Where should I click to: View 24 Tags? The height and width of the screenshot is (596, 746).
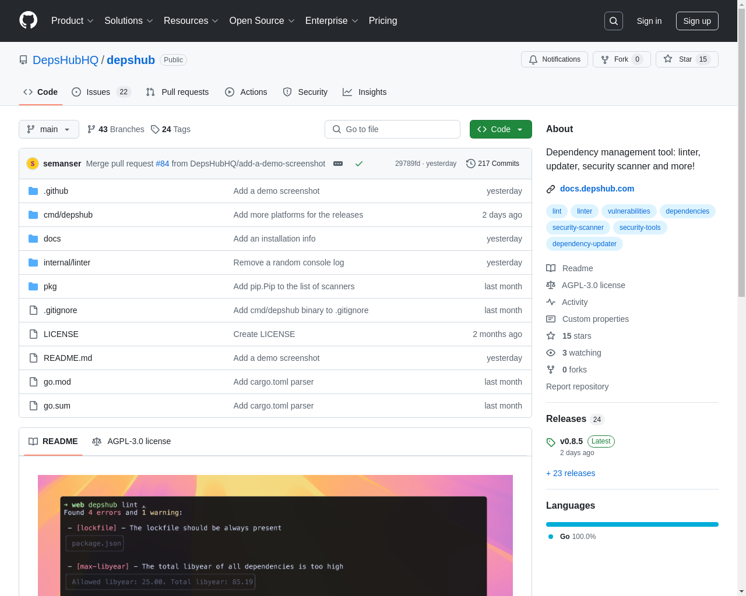pyautogui.click(x=170, y=129)
